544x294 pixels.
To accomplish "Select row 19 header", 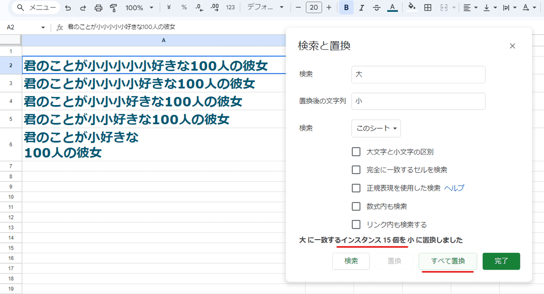I will [11, 289].
